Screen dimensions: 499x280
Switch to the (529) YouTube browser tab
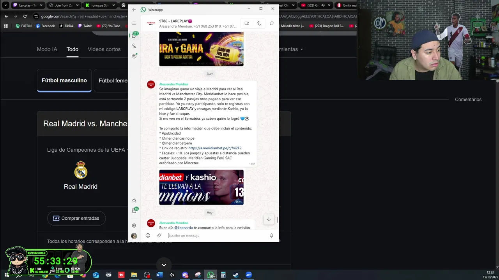[x=316, y=5]
